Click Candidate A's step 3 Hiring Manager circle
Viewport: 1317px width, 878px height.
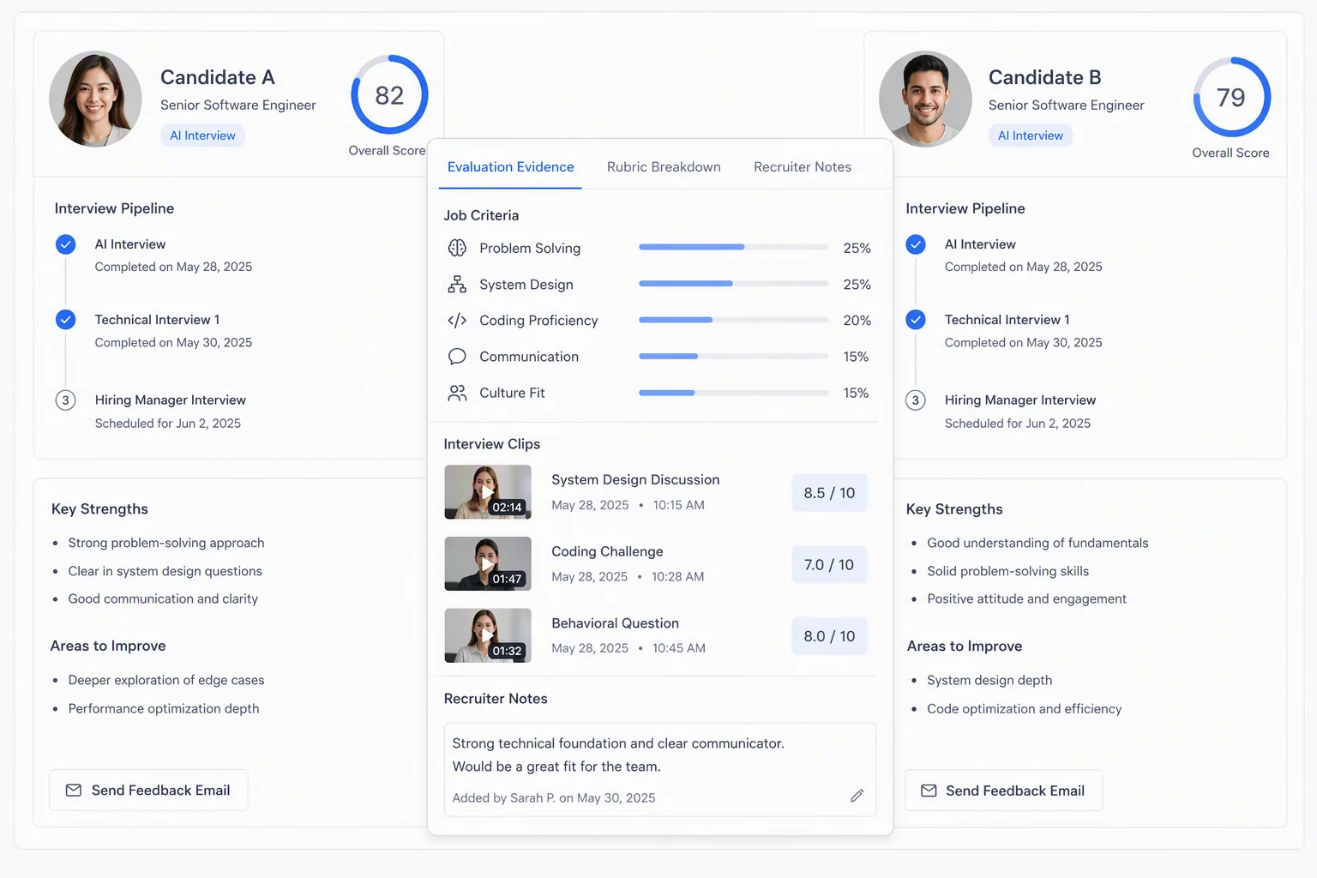pyautogui.click(x=65, y=400)
